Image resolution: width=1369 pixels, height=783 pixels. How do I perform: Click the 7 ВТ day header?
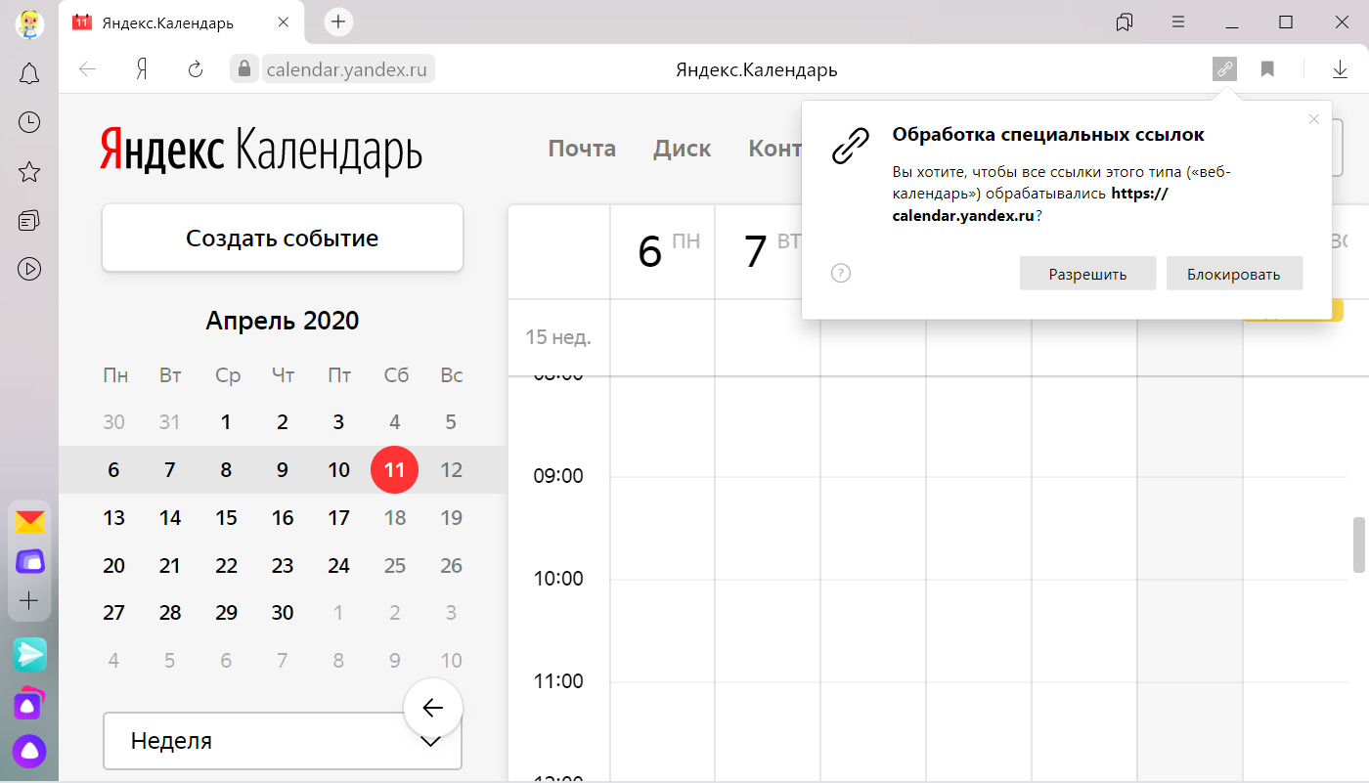click(x=768, y=252)
